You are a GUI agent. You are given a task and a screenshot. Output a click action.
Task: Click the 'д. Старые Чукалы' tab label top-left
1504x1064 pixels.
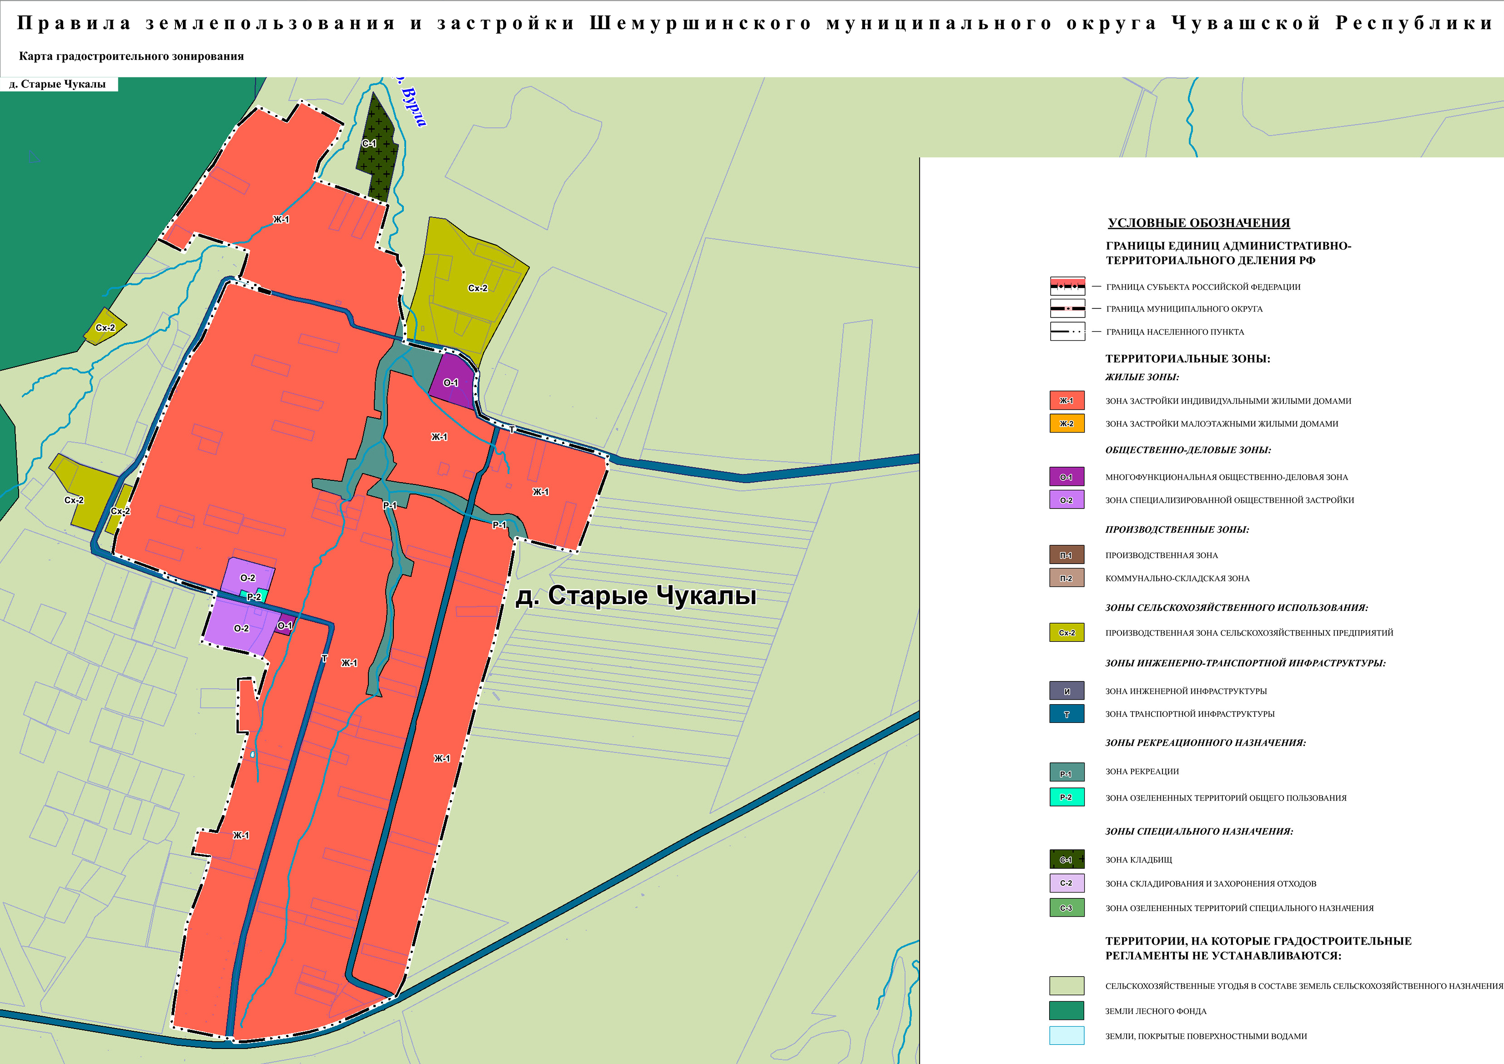tap(58, 84)
